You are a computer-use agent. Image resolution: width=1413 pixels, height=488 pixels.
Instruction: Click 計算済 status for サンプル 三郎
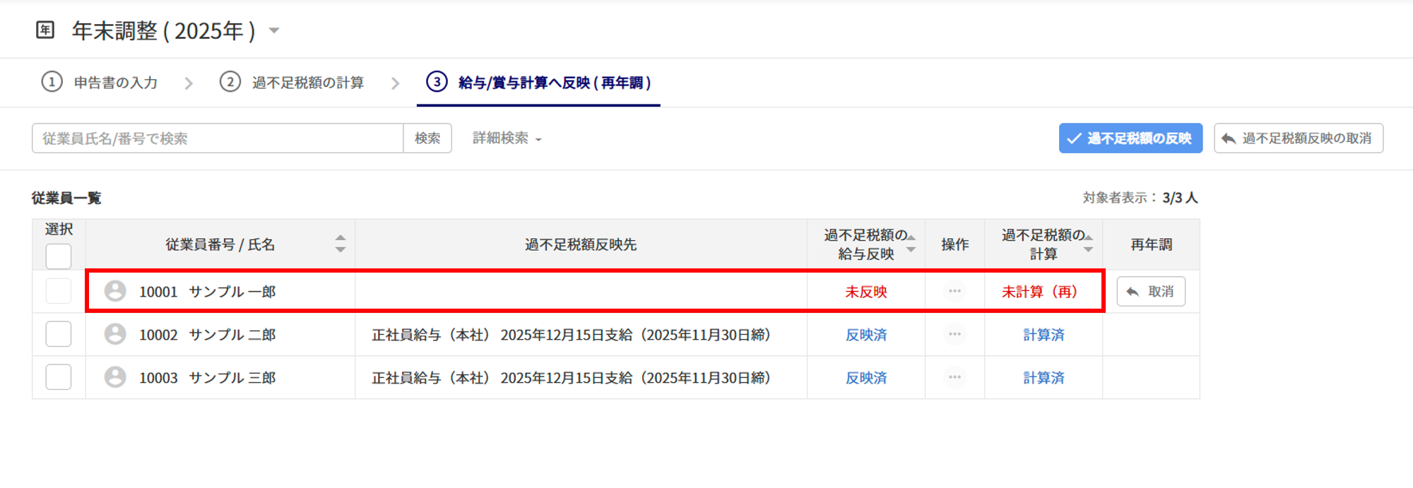point(1044,378)
